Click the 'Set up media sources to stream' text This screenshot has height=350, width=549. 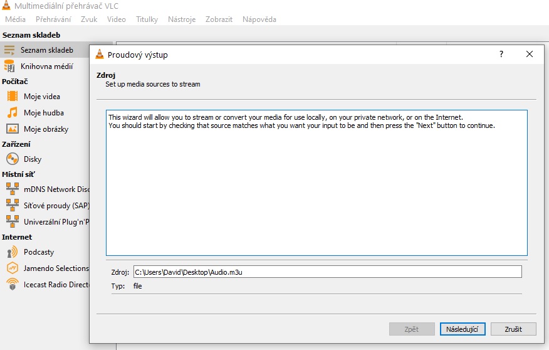click(153, 84)
